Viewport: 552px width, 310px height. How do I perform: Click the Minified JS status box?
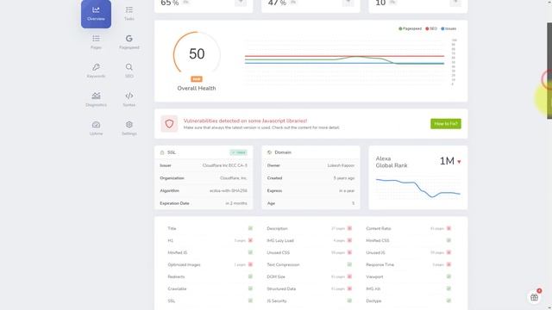(x=250, y=252)
